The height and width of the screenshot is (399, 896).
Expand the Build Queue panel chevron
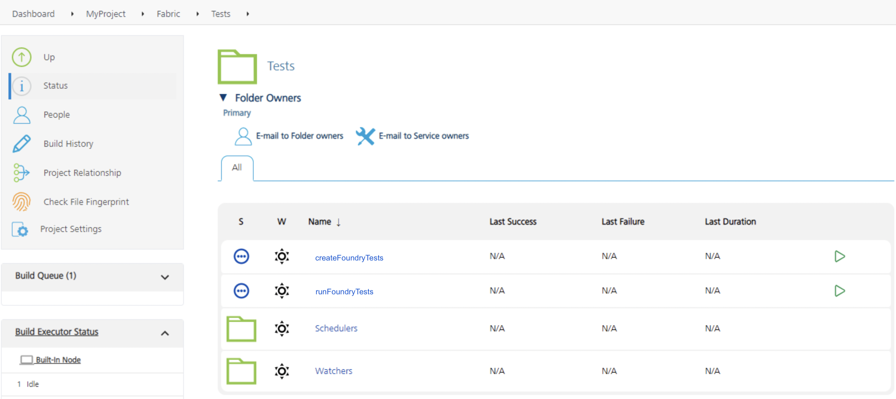(165, 277)
